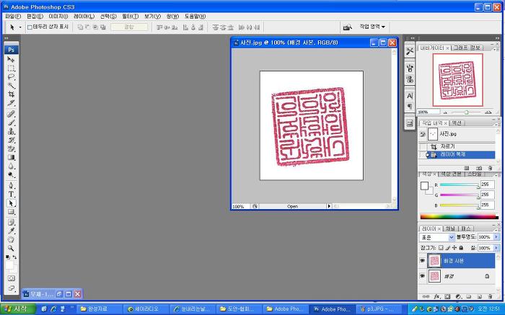The height and width of the screenshot is (315, 505).
Task: Open the Paragraph panel icon in dock
Action: pyautogui.click(x=410, y=107)
